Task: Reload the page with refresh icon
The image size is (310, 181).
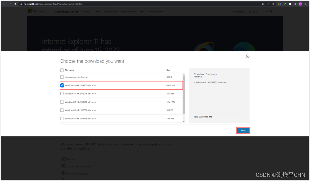Action: point(15,4)
